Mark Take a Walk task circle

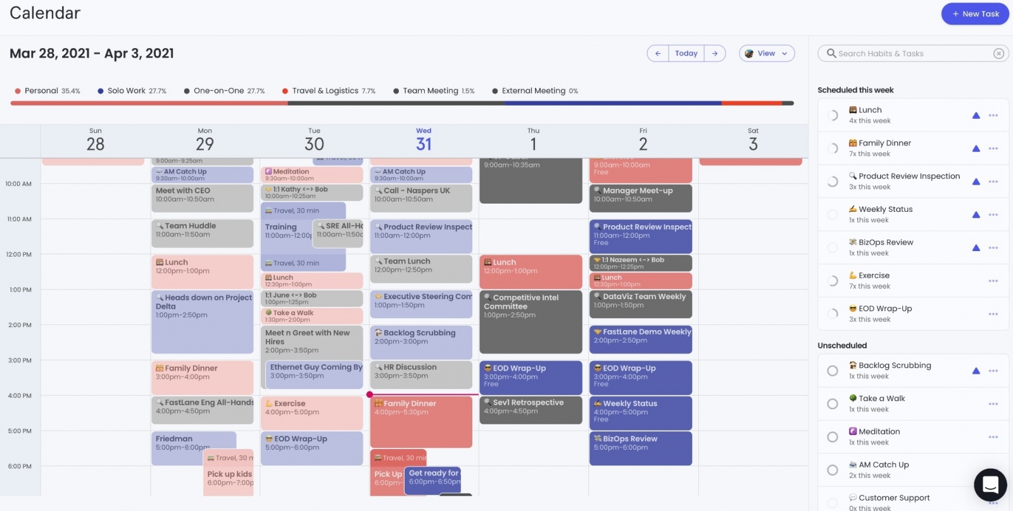[x=833, y=404]
